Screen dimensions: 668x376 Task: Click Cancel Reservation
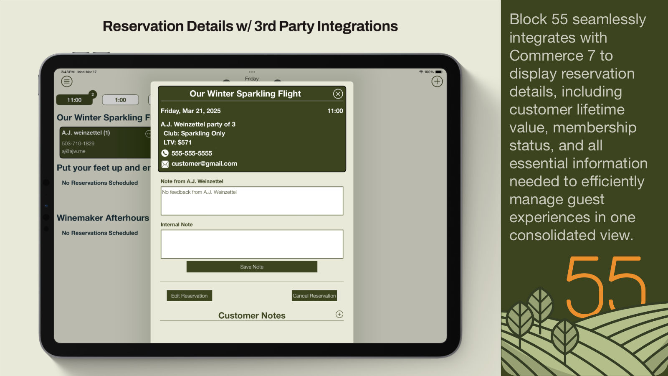[314, 295]
